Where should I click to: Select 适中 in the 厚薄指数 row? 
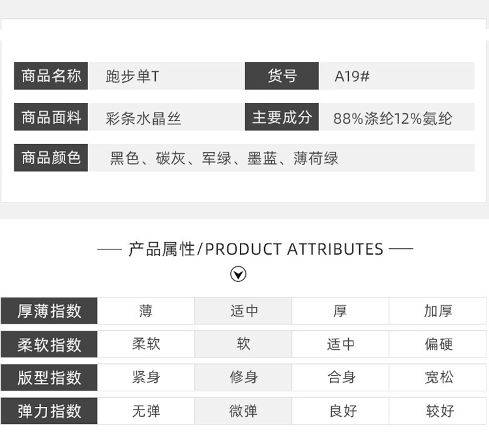pyautogui.click(x=244, y=311)
